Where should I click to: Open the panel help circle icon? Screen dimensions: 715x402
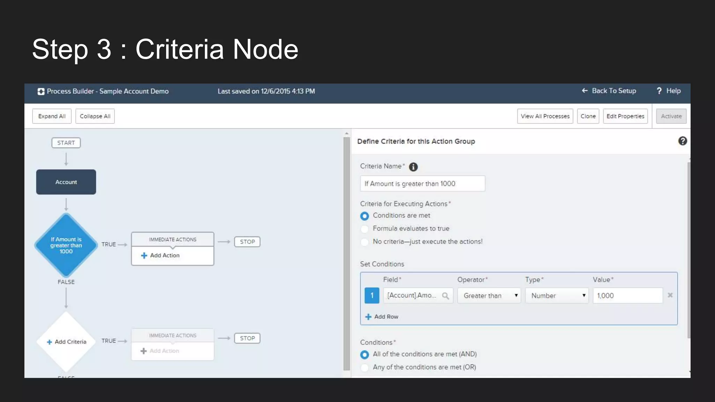683,141
